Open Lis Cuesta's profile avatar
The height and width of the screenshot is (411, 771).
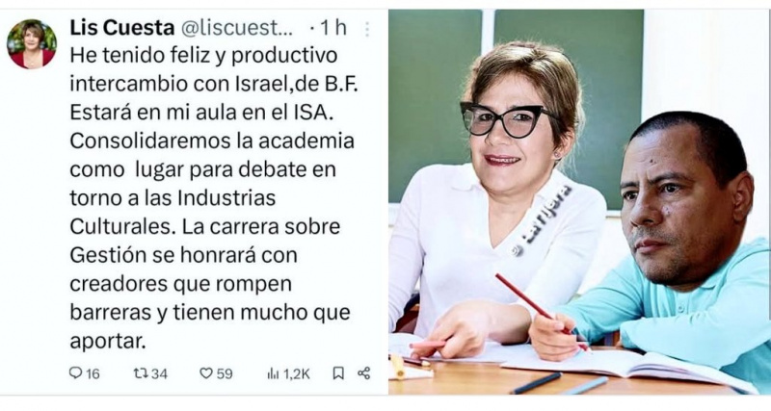(32, 44)
